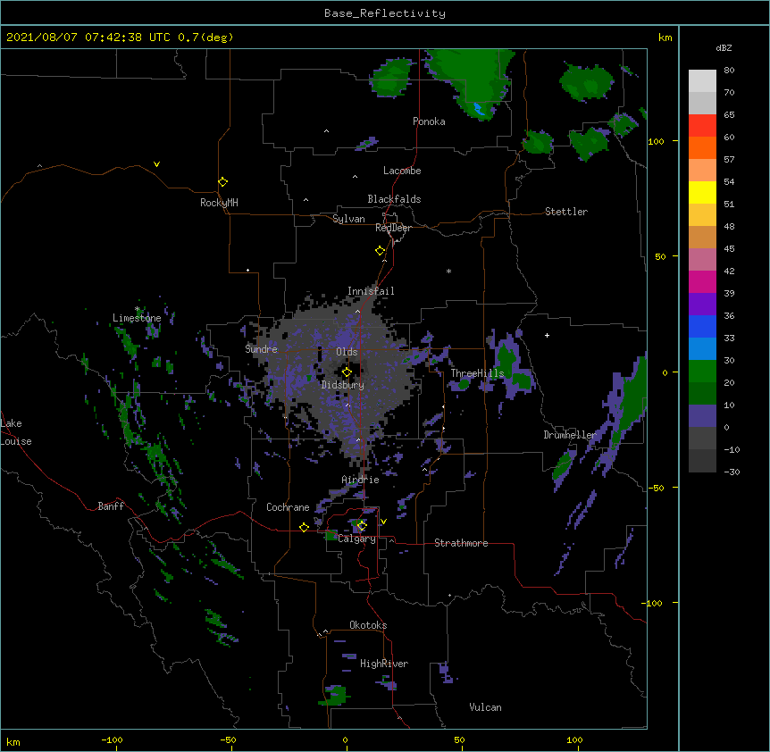Click the Base_Reflectivity title
Image resolution: width=770 pixels, height=752 pixels.
tap(385, 13)
